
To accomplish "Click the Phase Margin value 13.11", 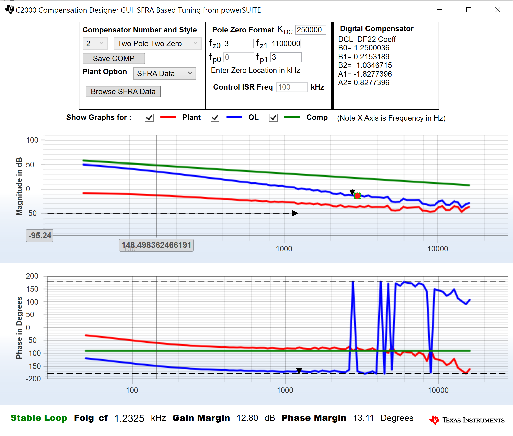I will click(x=363, y=418).
